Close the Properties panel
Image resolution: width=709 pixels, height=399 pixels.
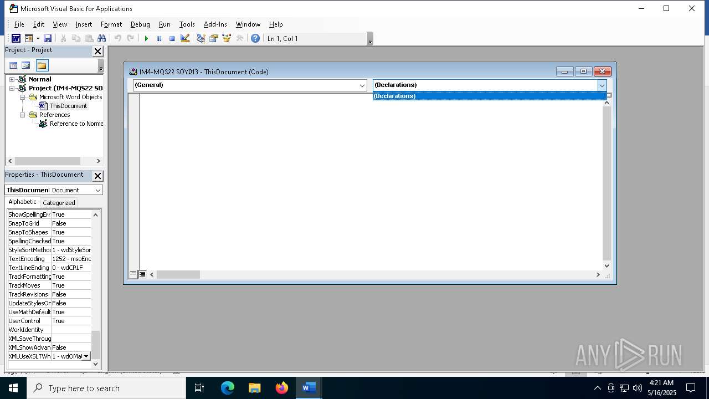tap(97, 176)
